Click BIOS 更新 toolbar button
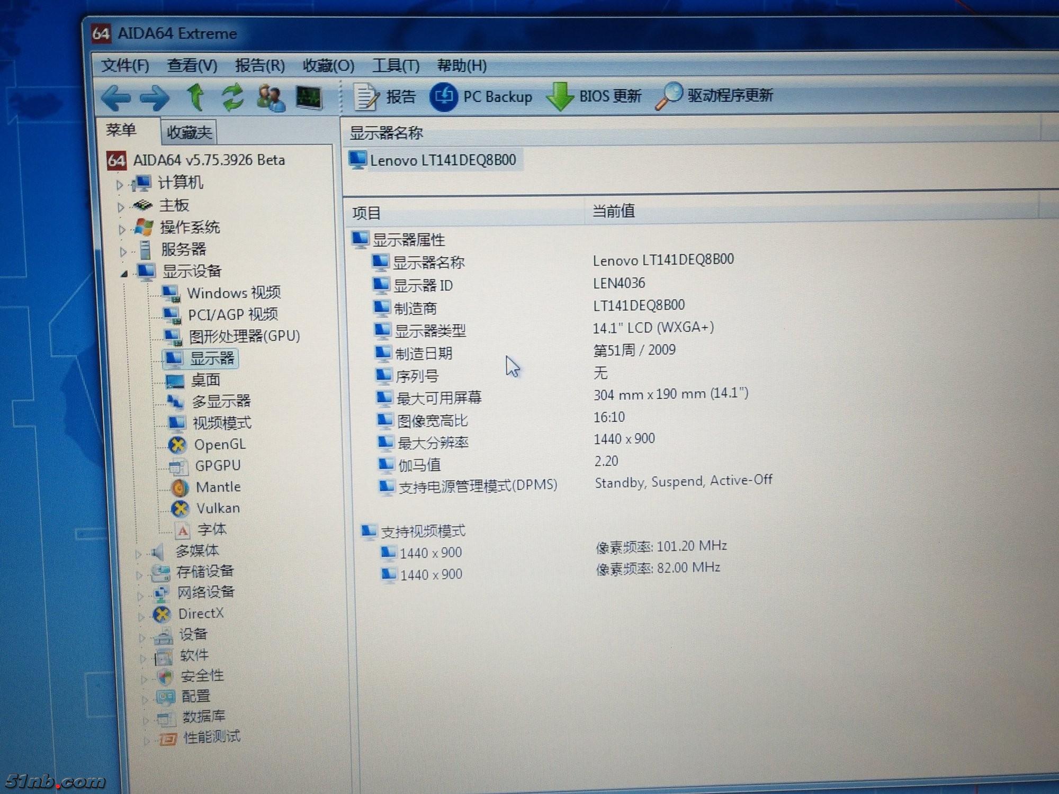Viewport: 1059px width, 794px height. [x=594, y=96]
